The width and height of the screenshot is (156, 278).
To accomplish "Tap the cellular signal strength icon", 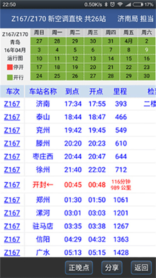I will pyautogui.click(x=128, y=4).
